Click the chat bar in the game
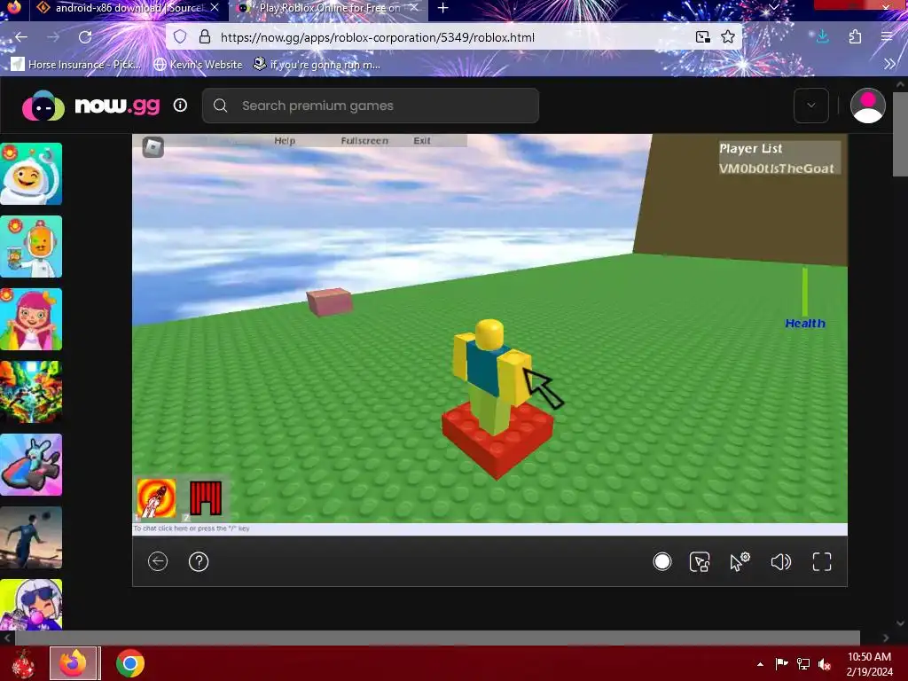The height and width of the screenshot is (681, 908). (489, 528)
